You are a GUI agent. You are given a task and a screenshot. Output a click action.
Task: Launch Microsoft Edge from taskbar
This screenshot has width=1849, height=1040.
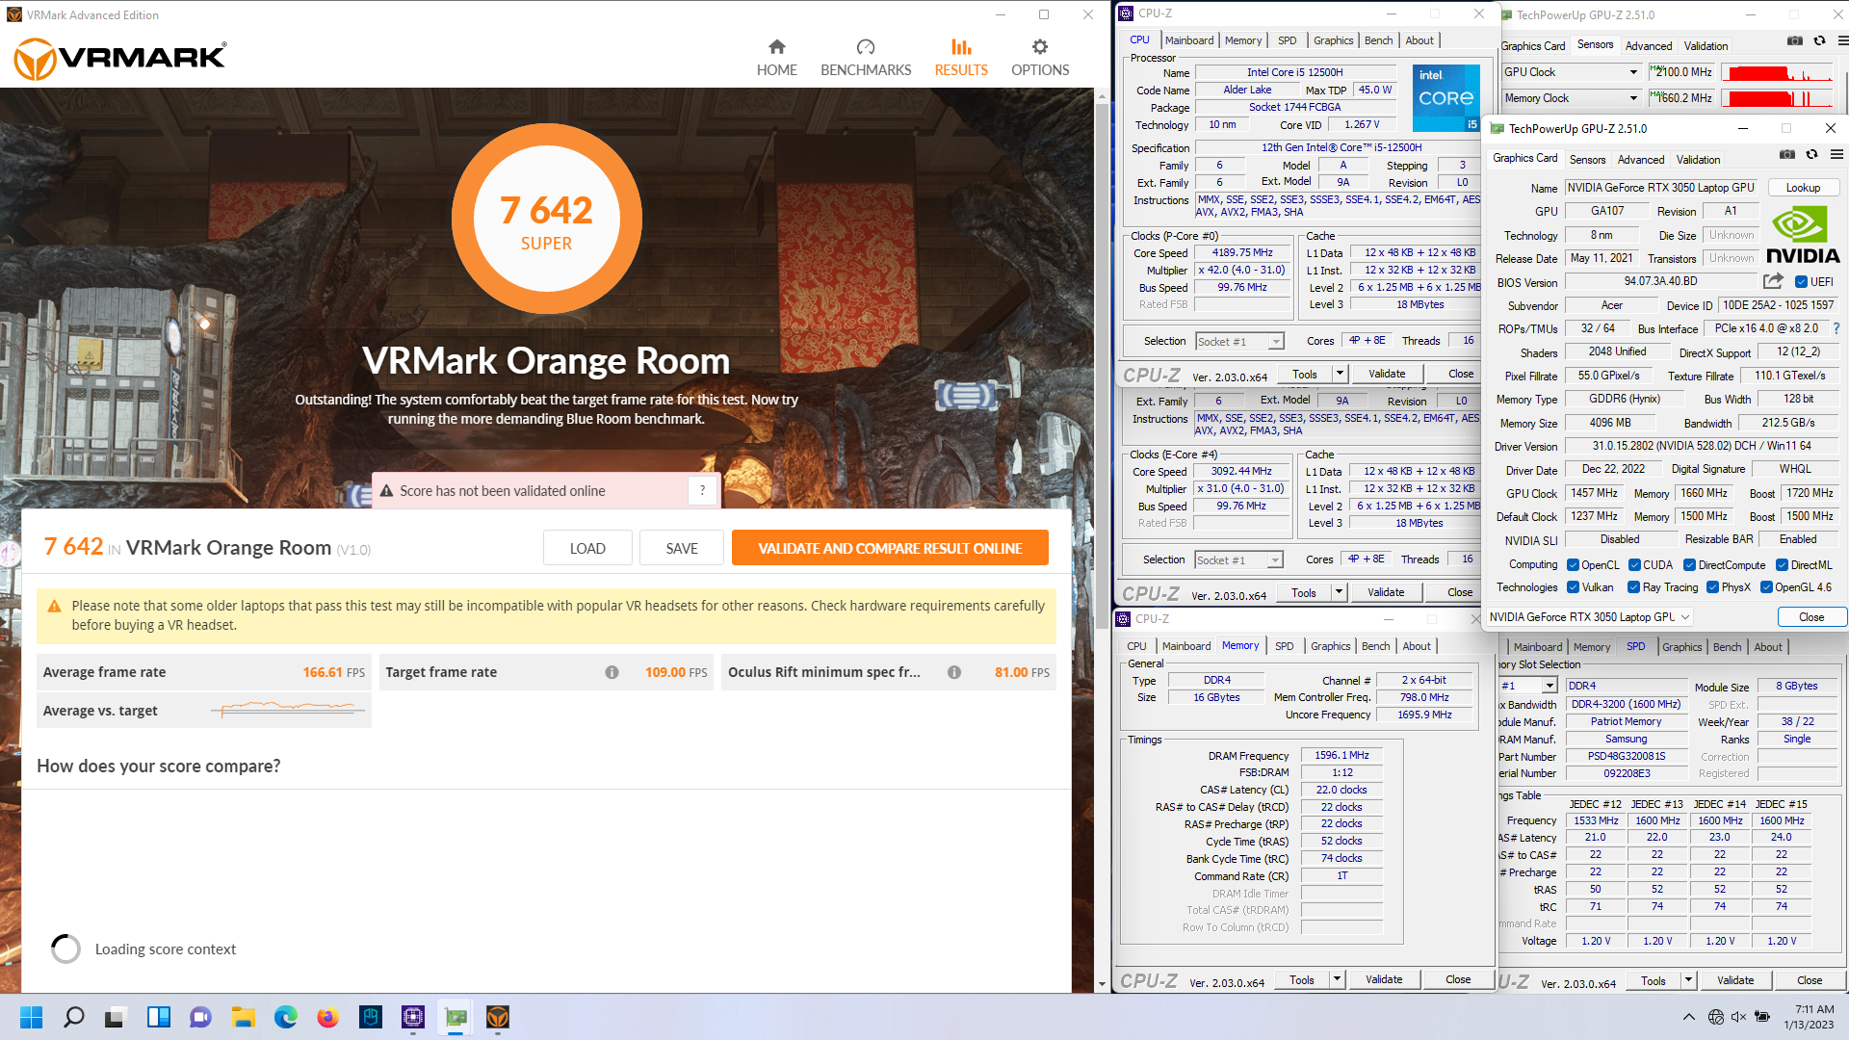click(x=285, y=1017)
